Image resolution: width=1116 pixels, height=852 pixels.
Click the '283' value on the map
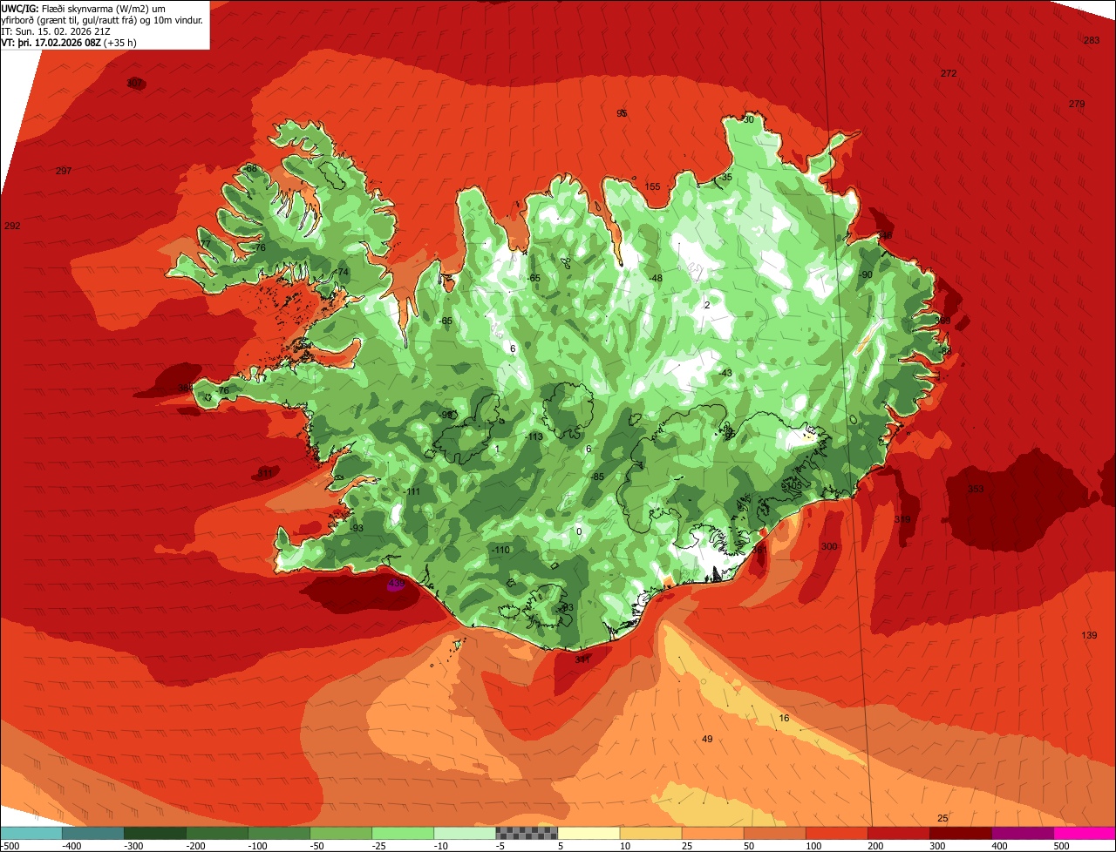(x=1092, y=41)
